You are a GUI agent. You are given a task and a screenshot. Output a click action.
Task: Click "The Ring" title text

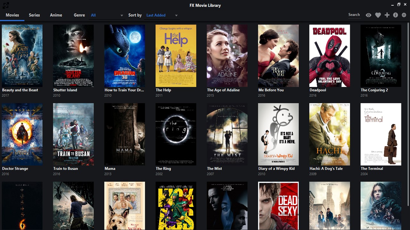(x=163, y=169)
